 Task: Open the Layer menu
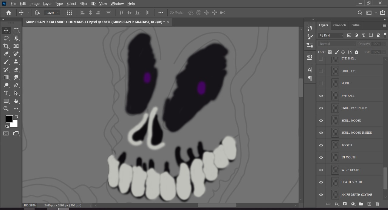pyautogui.click(x=47, y=4)
